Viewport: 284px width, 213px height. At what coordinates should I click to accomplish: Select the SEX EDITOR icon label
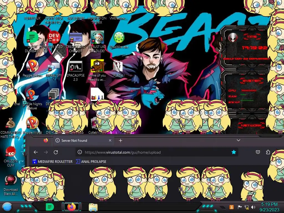[x=76, y=18]
